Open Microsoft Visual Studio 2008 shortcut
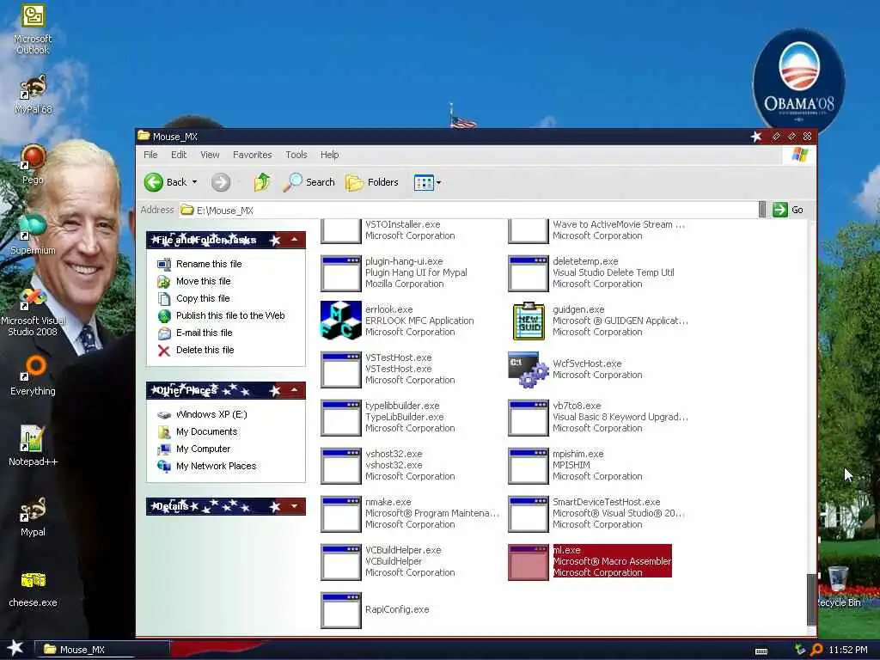 coord(33,312)
